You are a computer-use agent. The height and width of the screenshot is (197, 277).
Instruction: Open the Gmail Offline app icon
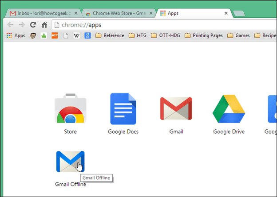coord(70,162)
